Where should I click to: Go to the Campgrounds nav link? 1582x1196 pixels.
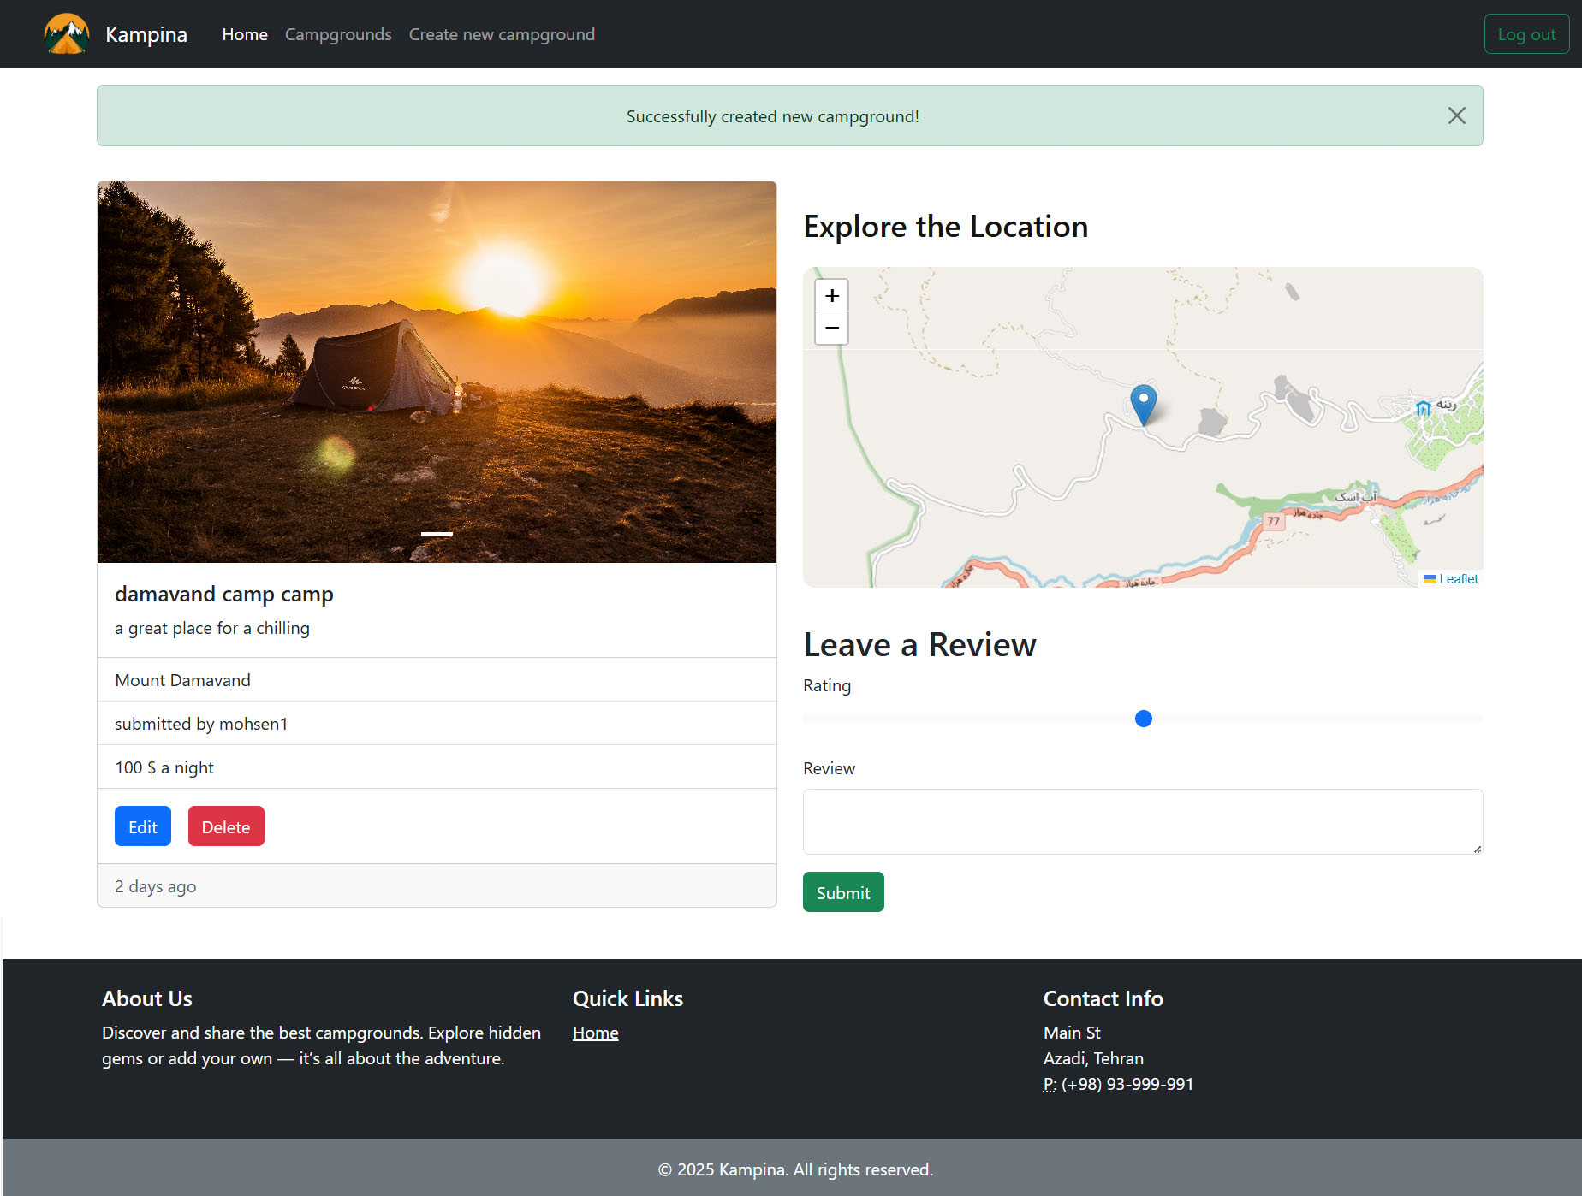pos(338,34)
